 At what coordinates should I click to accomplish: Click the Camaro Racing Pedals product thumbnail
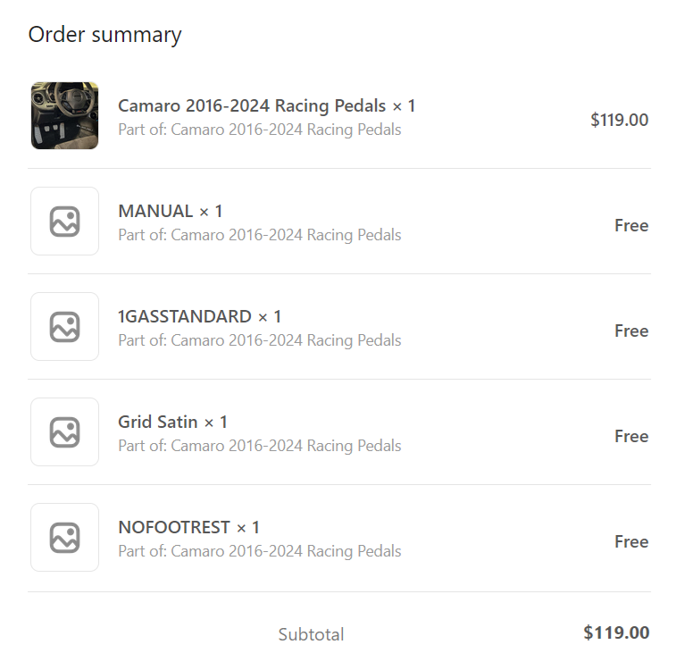point(64,115)
